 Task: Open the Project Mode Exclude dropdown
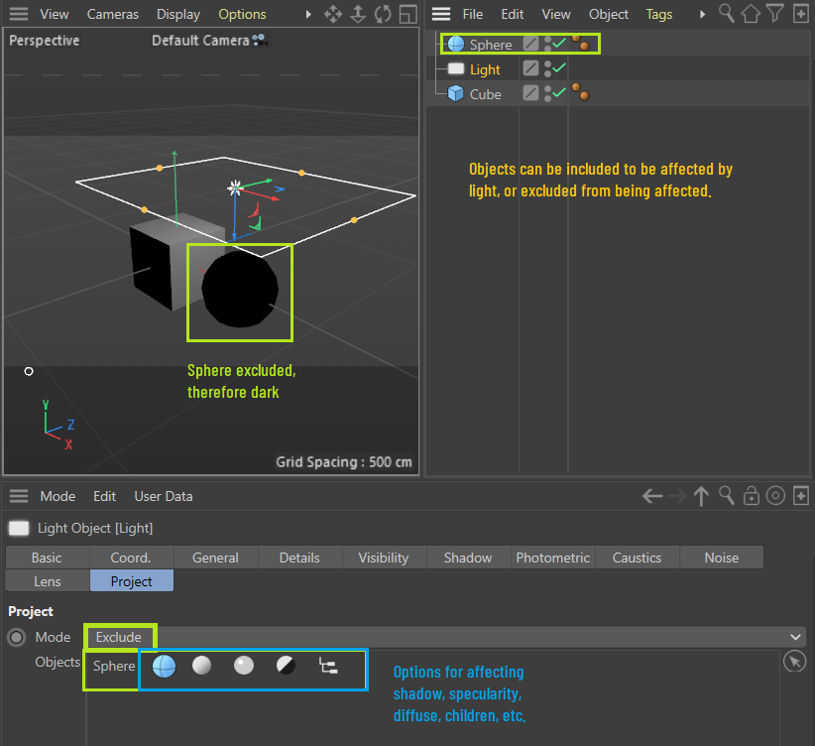point(445,637)
